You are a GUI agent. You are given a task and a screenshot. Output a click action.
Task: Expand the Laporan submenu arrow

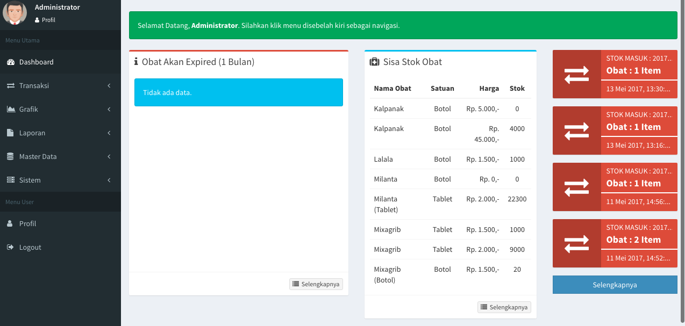[109, 133]
